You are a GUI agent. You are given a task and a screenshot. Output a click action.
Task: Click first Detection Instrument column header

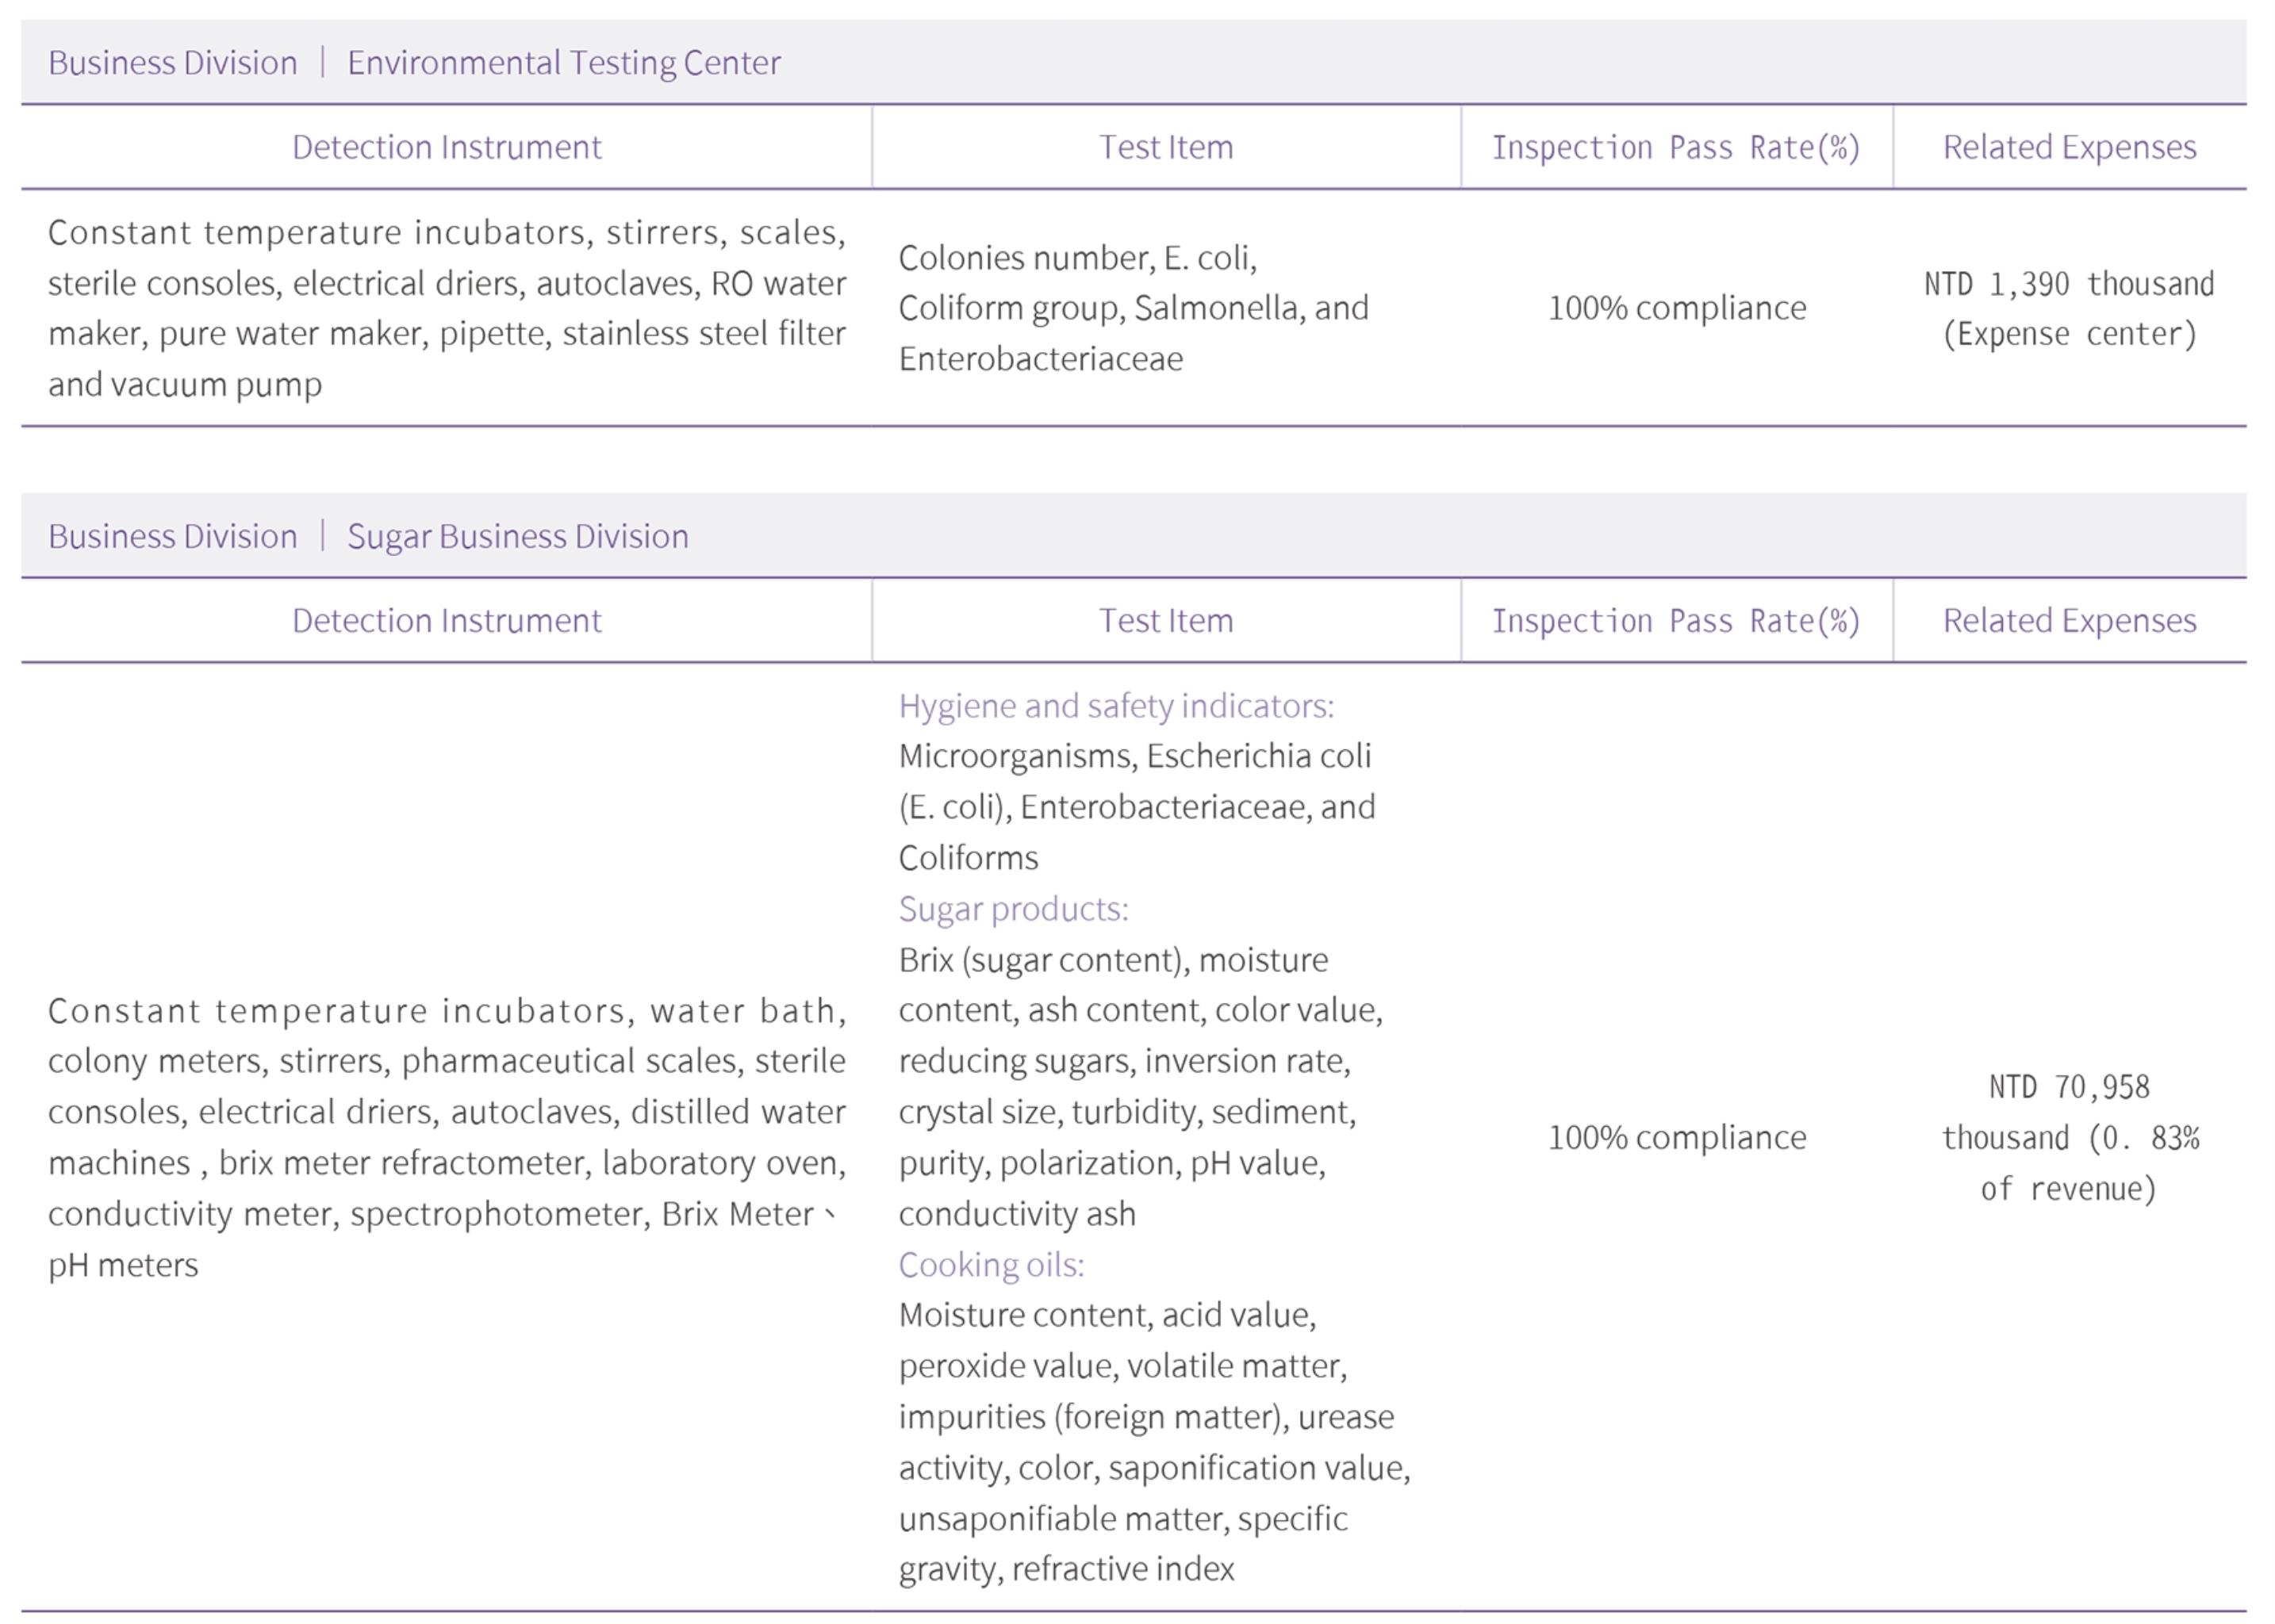(x=447, y=147)
